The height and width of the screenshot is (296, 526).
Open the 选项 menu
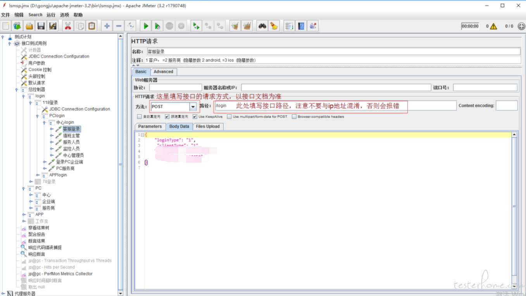(x=64, y=15)
